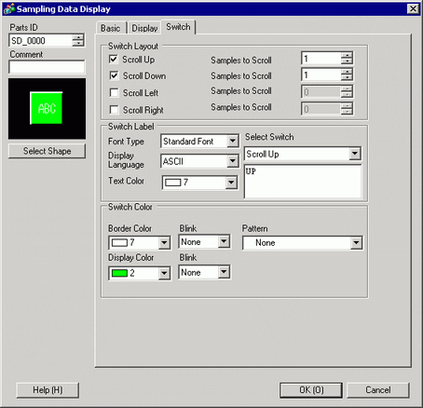The height and width of the screenshot is (408, 423).
Task: Switch to the Display tab
Action: (144, 28)
